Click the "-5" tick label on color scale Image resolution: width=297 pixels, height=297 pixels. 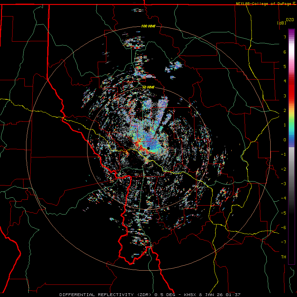click(x=283, y=213)
